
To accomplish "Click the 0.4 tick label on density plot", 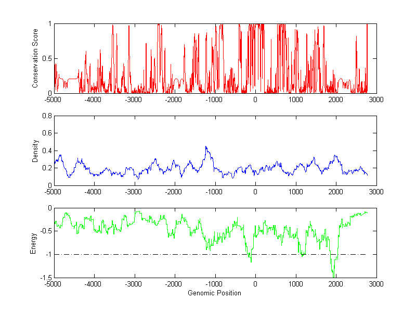I will (x=47, y=151).
